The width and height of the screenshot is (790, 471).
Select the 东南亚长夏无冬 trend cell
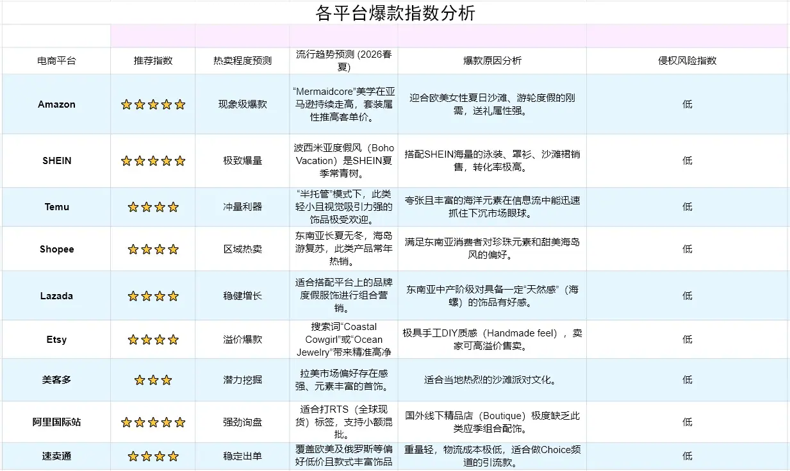[343, 249]
